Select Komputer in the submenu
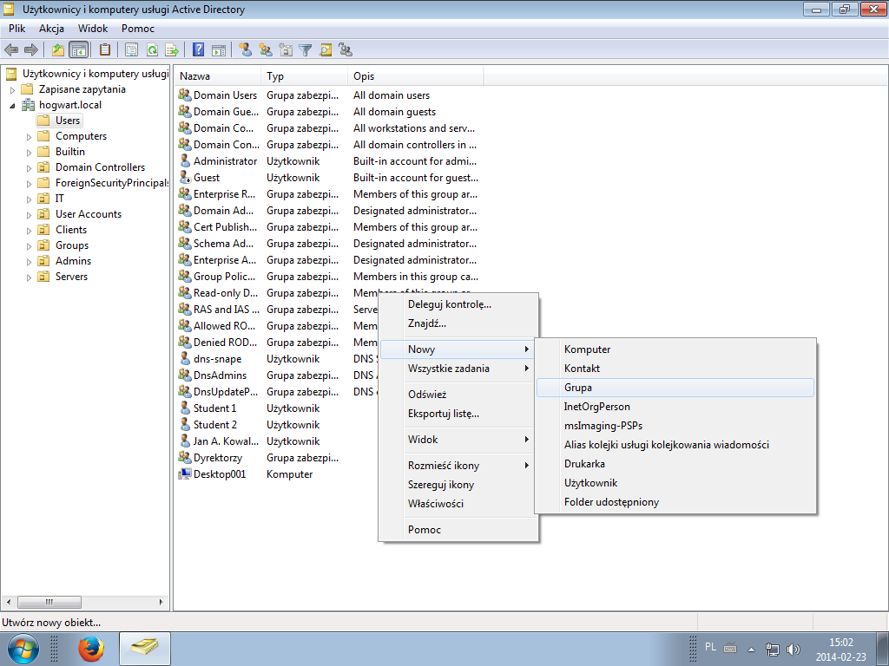Screen dimensions: 889x666 pos(675,349)
